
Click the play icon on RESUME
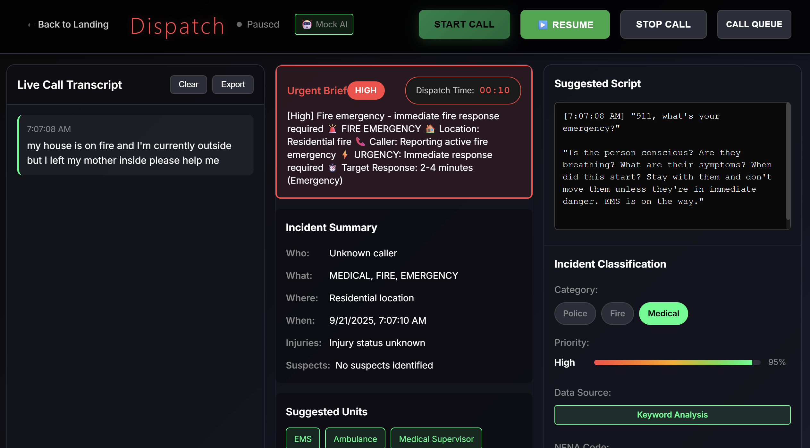(x=543, y=25)
